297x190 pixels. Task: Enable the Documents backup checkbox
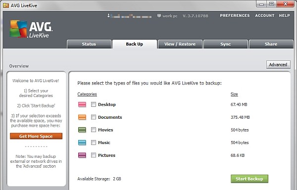coord(94,117)
